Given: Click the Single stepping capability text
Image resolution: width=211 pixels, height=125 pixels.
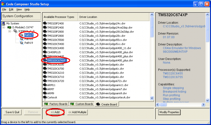Looking at the screenshot, I should (x=173, y=88).
